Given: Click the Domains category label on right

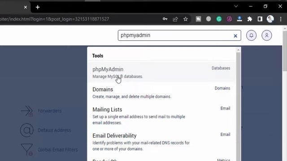Looking at the screenshot, I should pos(222,88).
